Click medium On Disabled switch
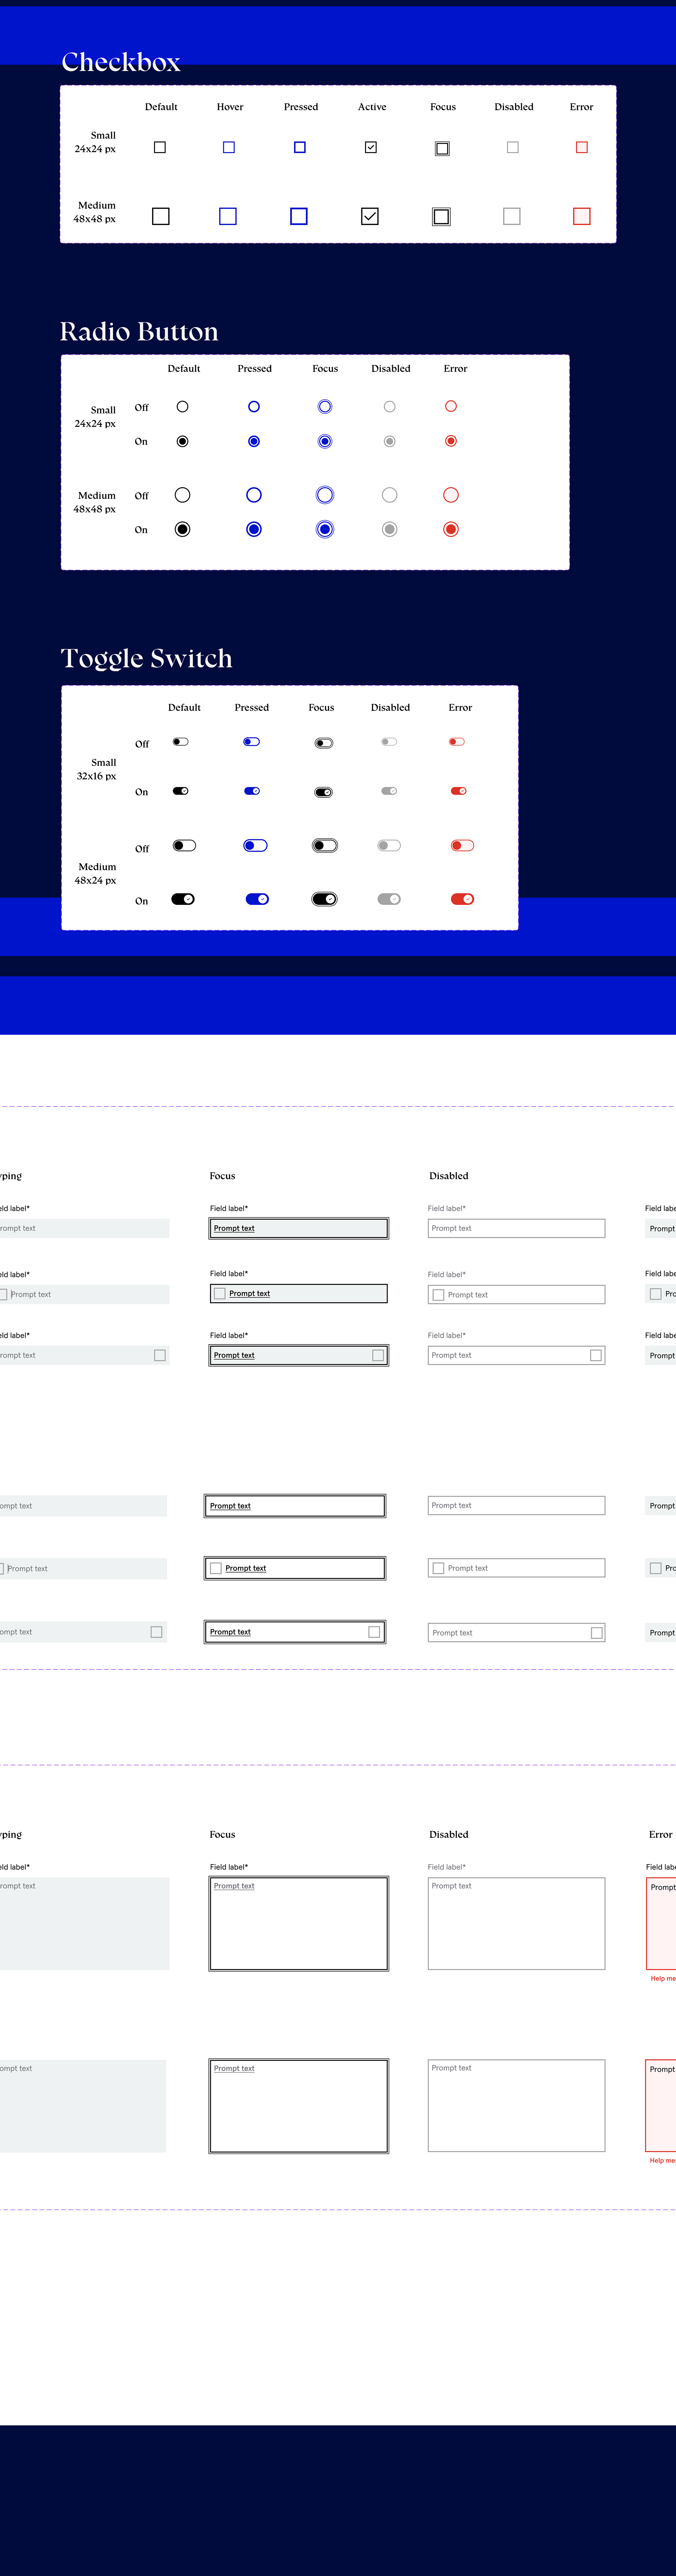The width and height of the screenshot is (676, 2576). coord(389,899)
